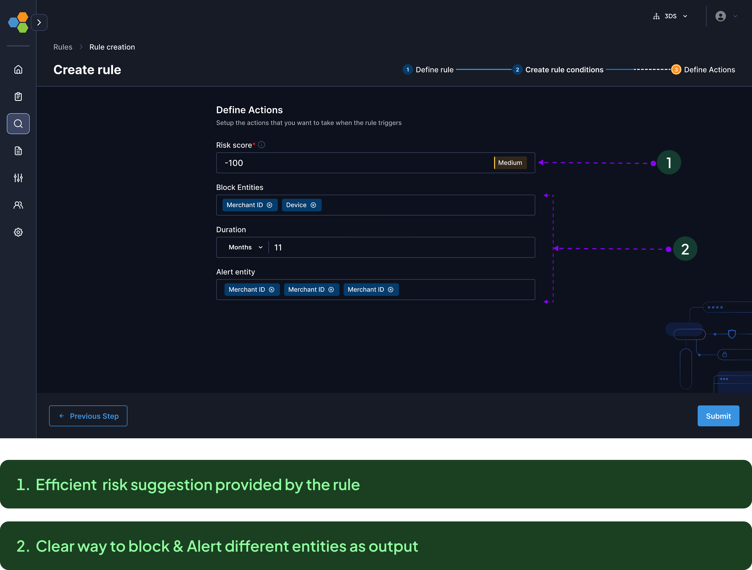
Task: Open the document icon in sidebar
Action: 18,151
